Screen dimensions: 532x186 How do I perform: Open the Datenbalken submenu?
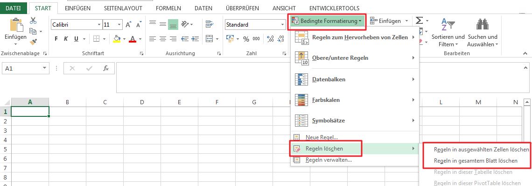tap(355, 79)
